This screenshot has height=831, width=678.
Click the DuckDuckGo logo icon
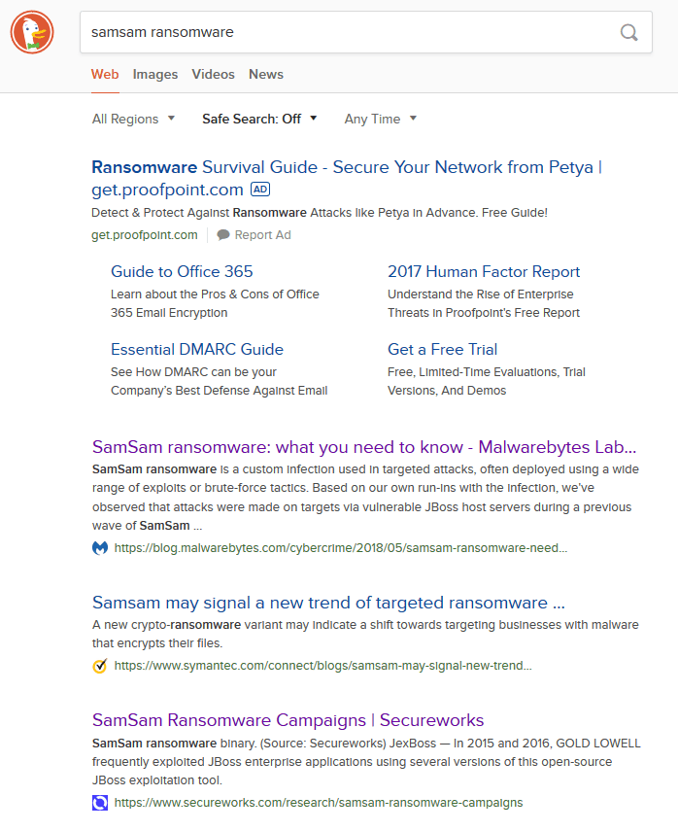click(32, 32)
